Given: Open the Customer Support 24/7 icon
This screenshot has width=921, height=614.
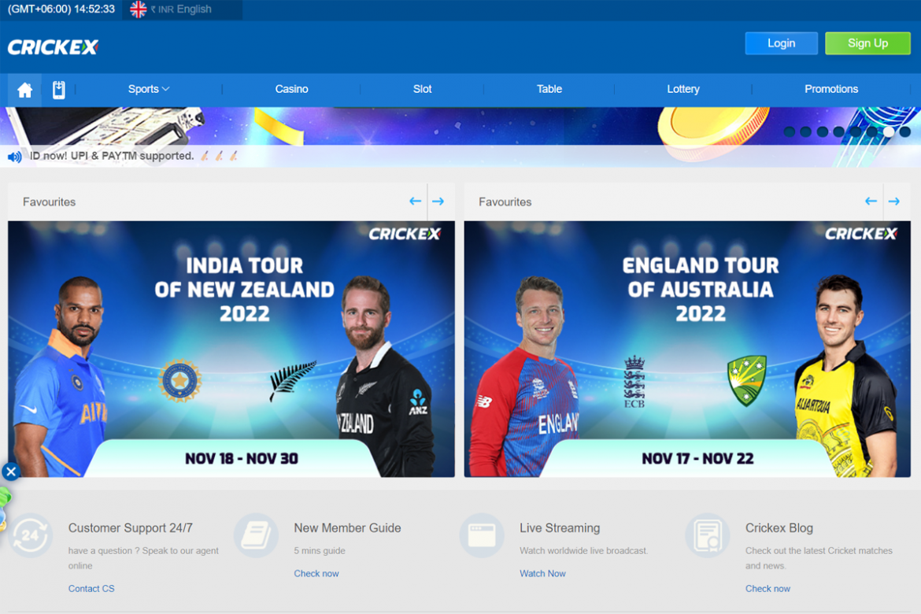Looking at the screenshot, I should 30,535.
